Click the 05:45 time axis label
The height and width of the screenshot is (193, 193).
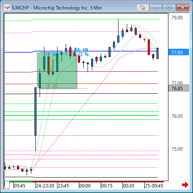pos(19,186)
